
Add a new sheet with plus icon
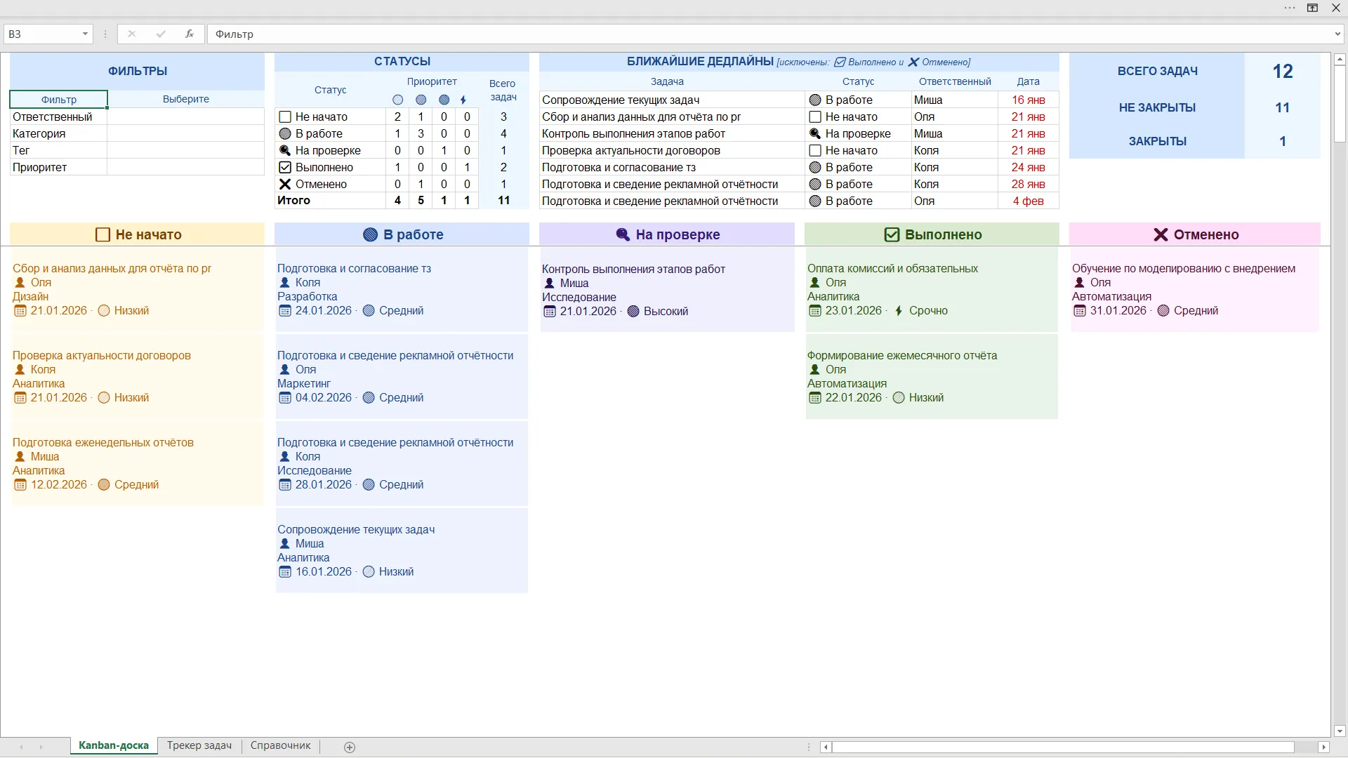350,747
